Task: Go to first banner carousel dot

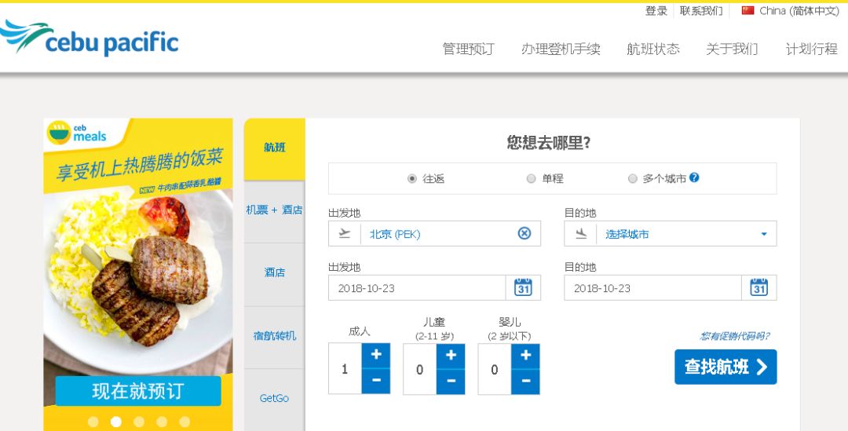Action: coord(93,422)
